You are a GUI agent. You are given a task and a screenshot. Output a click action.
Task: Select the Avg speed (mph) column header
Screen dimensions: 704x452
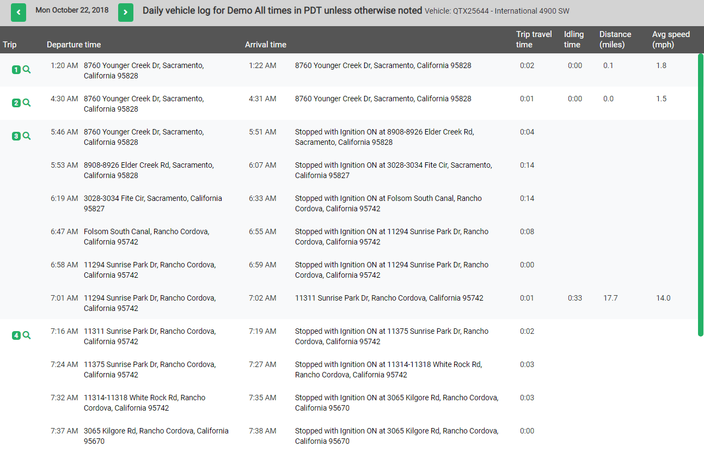[671, 39]
